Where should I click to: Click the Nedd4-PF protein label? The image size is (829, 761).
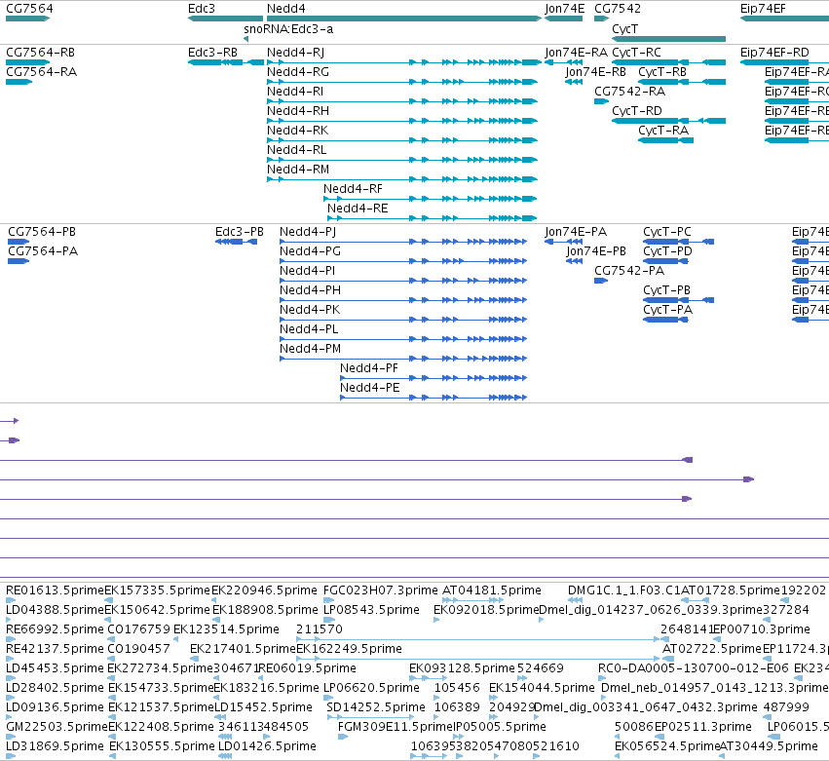tap(369, 368)
